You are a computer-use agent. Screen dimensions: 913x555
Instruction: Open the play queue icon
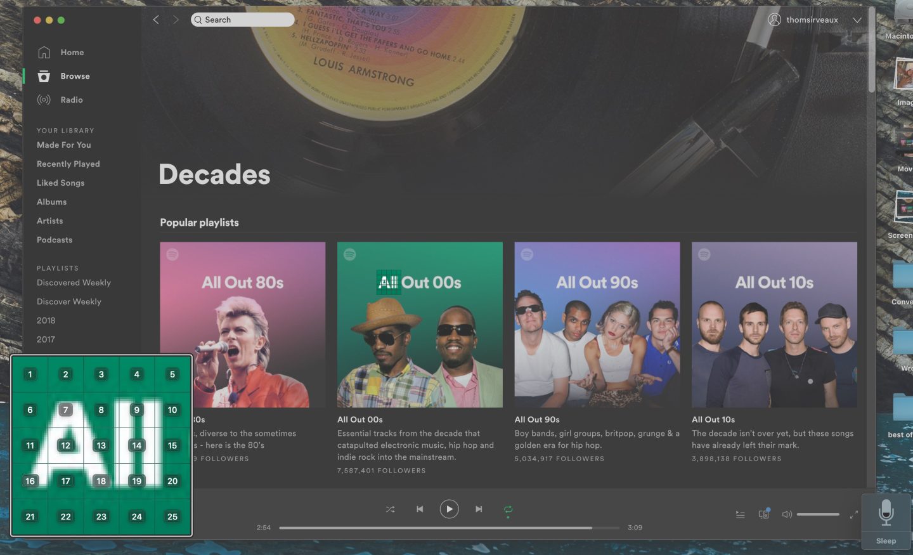pos(740,514)
